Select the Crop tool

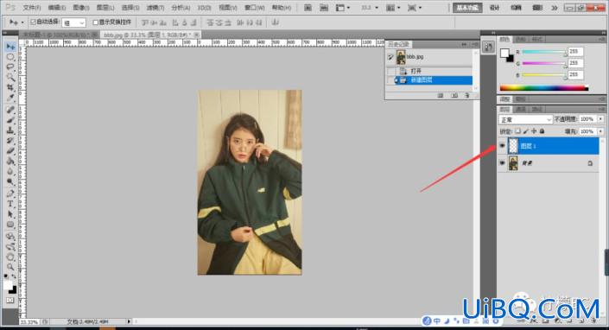(x=10, y=87)
